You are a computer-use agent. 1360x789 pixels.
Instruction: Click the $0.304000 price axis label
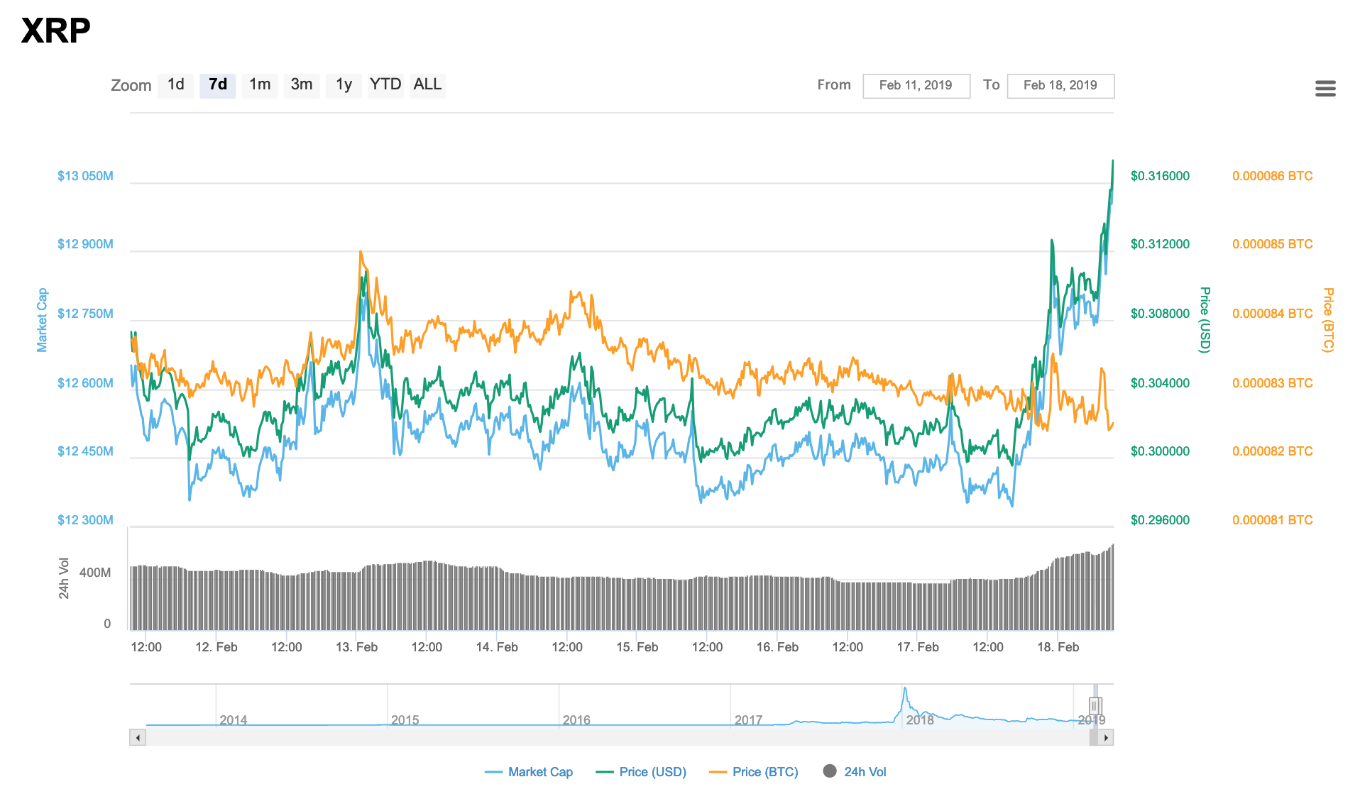tap(1160, 383)
